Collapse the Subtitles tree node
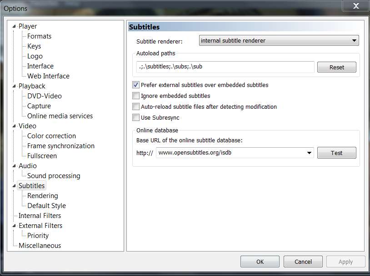Viewport: 370px width, 276px height. [14, 186]
